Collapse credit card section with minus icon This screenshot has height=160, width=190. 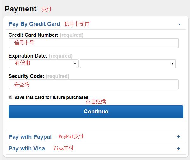[179, 25]
